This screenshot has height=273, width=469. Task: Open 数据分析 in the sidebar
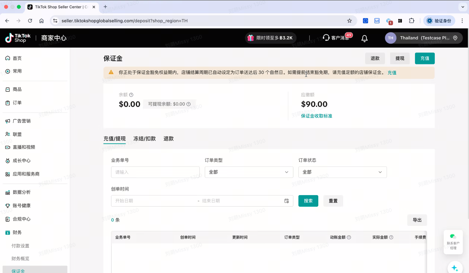pyautogui.click(x=22, y=192)
